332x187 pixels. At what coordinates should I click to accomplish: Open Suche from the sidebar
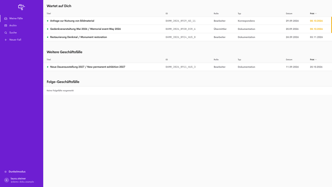pyautogui.click(x=21, y=33)
